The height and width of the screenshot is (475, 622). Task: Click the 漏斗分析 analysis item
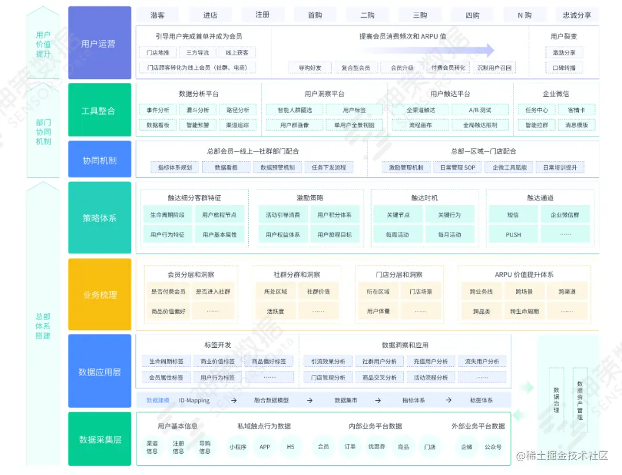pos(198,109)
